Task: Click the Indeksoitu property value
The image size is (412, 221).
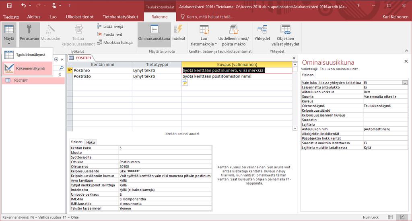Action: pos(165,190)
